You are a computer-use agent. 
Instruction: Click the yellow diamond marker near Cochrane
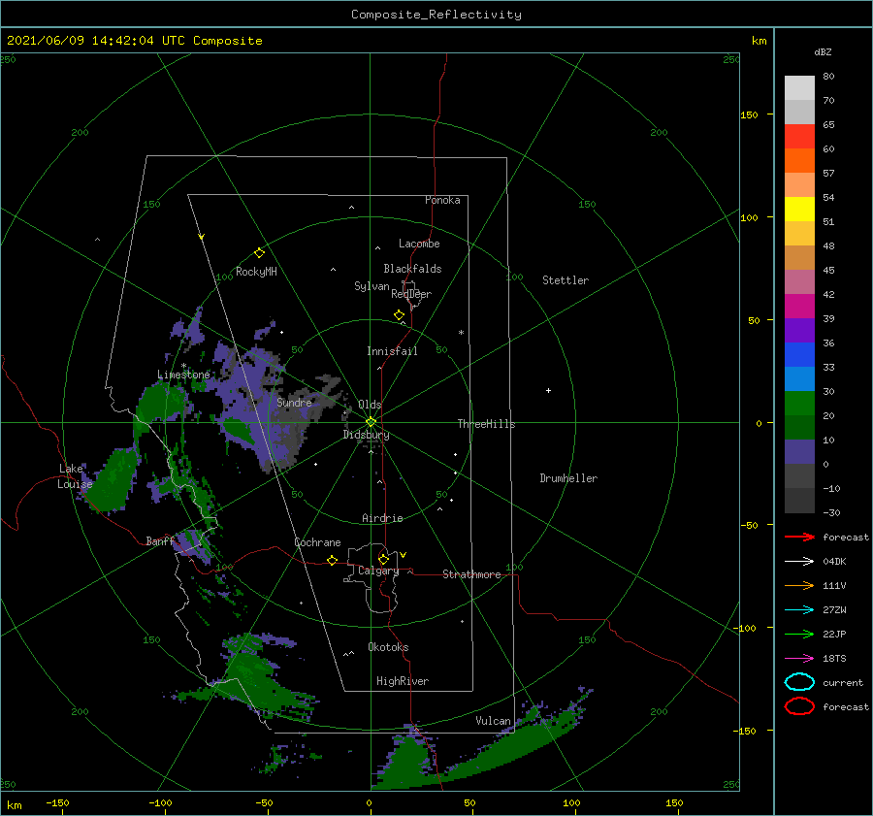point(333,561)
